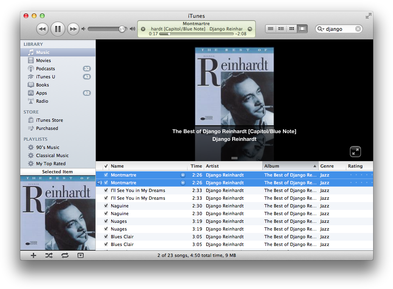Select the Classical Music smart playlist

(x=58, y=155)
